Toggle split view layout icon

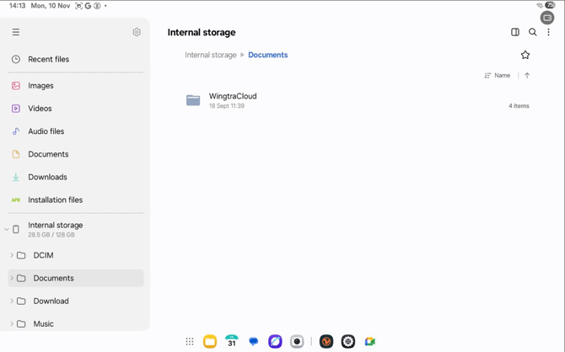click(x=515, y=32)
